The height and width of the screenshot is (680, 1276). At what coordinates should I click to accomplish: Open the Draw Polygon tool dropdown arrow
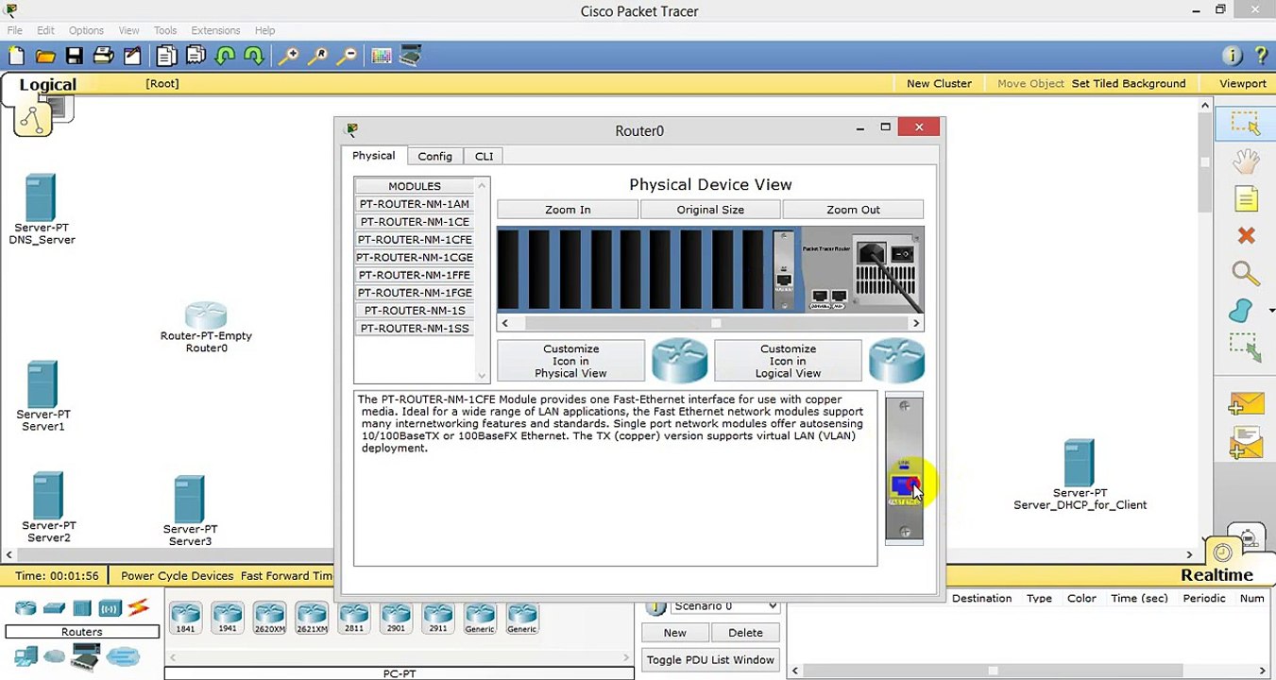(1271, 311)
